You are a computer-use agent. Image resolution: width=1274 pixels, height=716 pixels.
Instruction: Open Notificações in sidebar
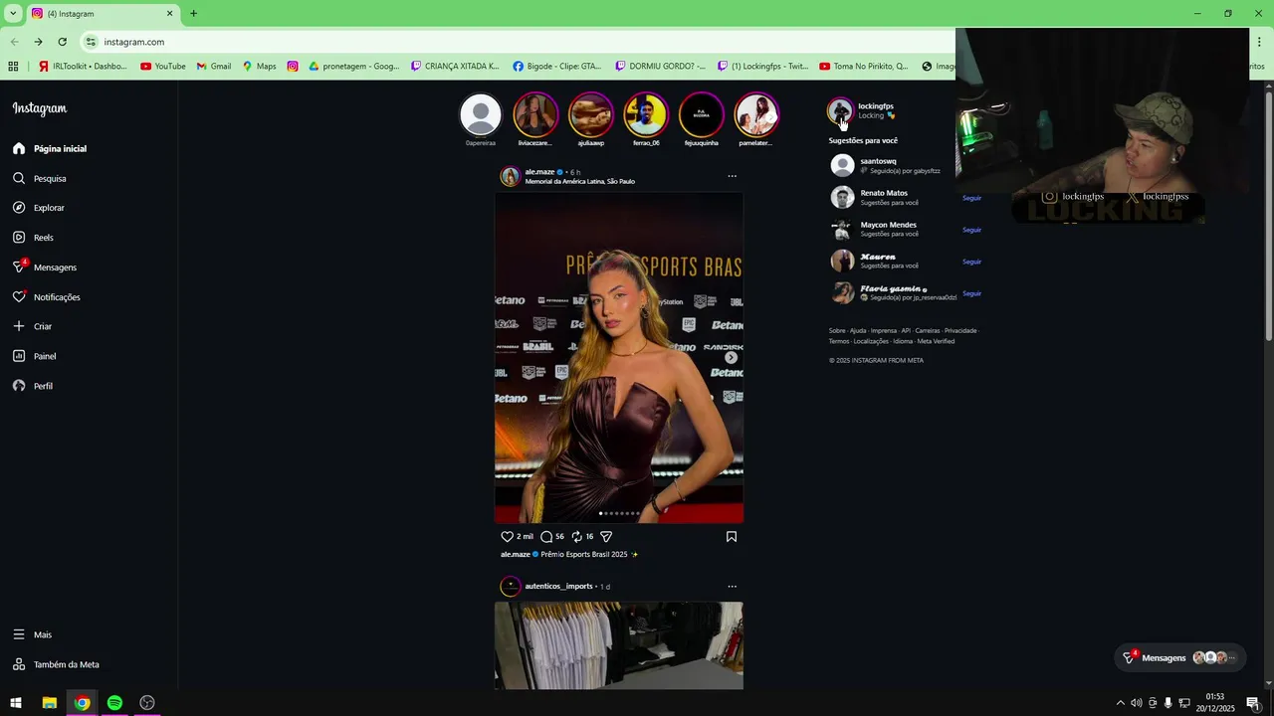47,296
